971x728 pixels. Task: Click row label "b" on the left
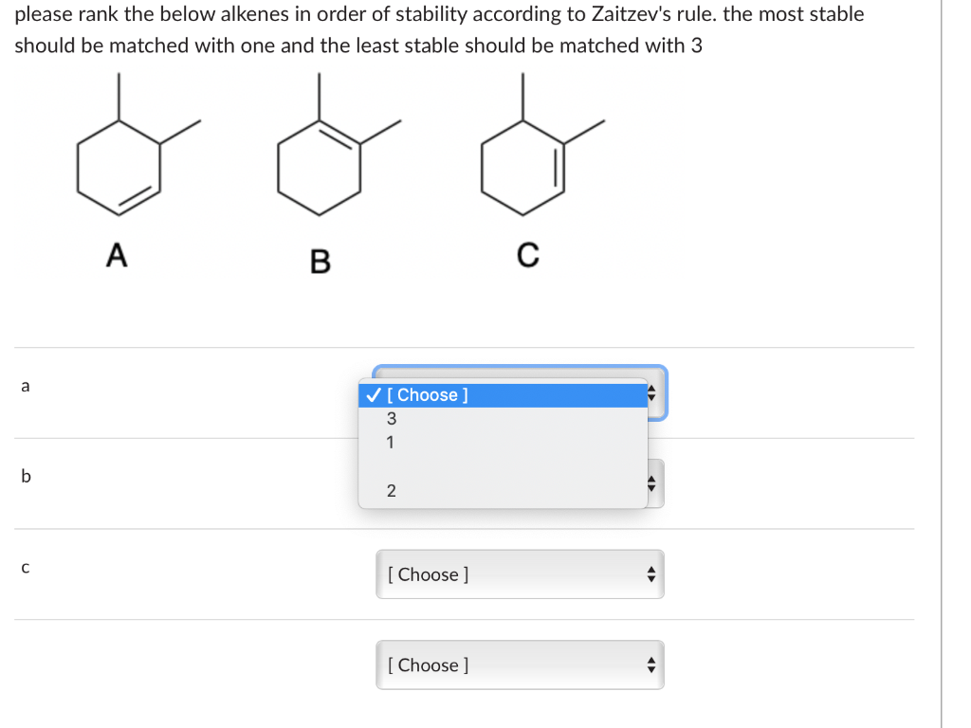pyautogui.click(x=26, y=476)
